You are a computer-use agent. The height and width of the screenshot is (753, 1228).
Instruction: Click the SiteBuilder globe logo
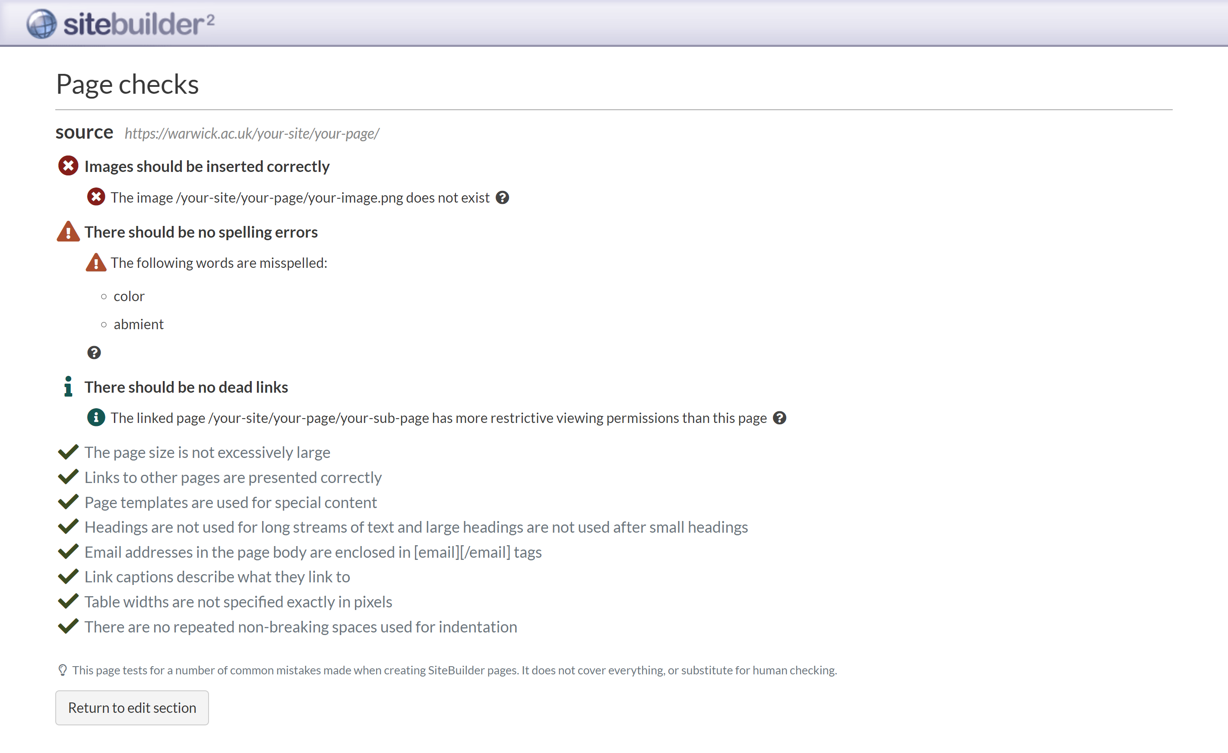click(x=41, y=23)
